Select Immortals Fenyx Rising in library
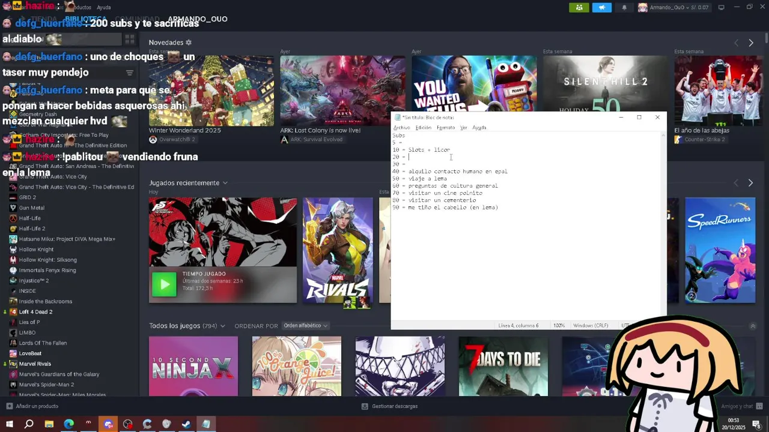Viewport: 769px width, 432px height. [x=47, y=270]
